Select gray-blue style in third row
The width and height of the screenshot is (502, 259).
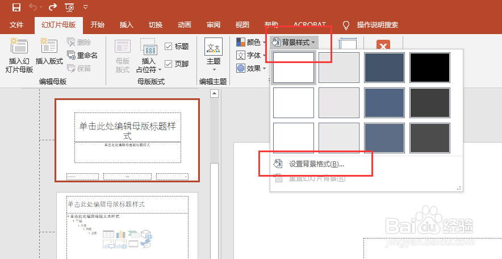click(x=384, y=138)
